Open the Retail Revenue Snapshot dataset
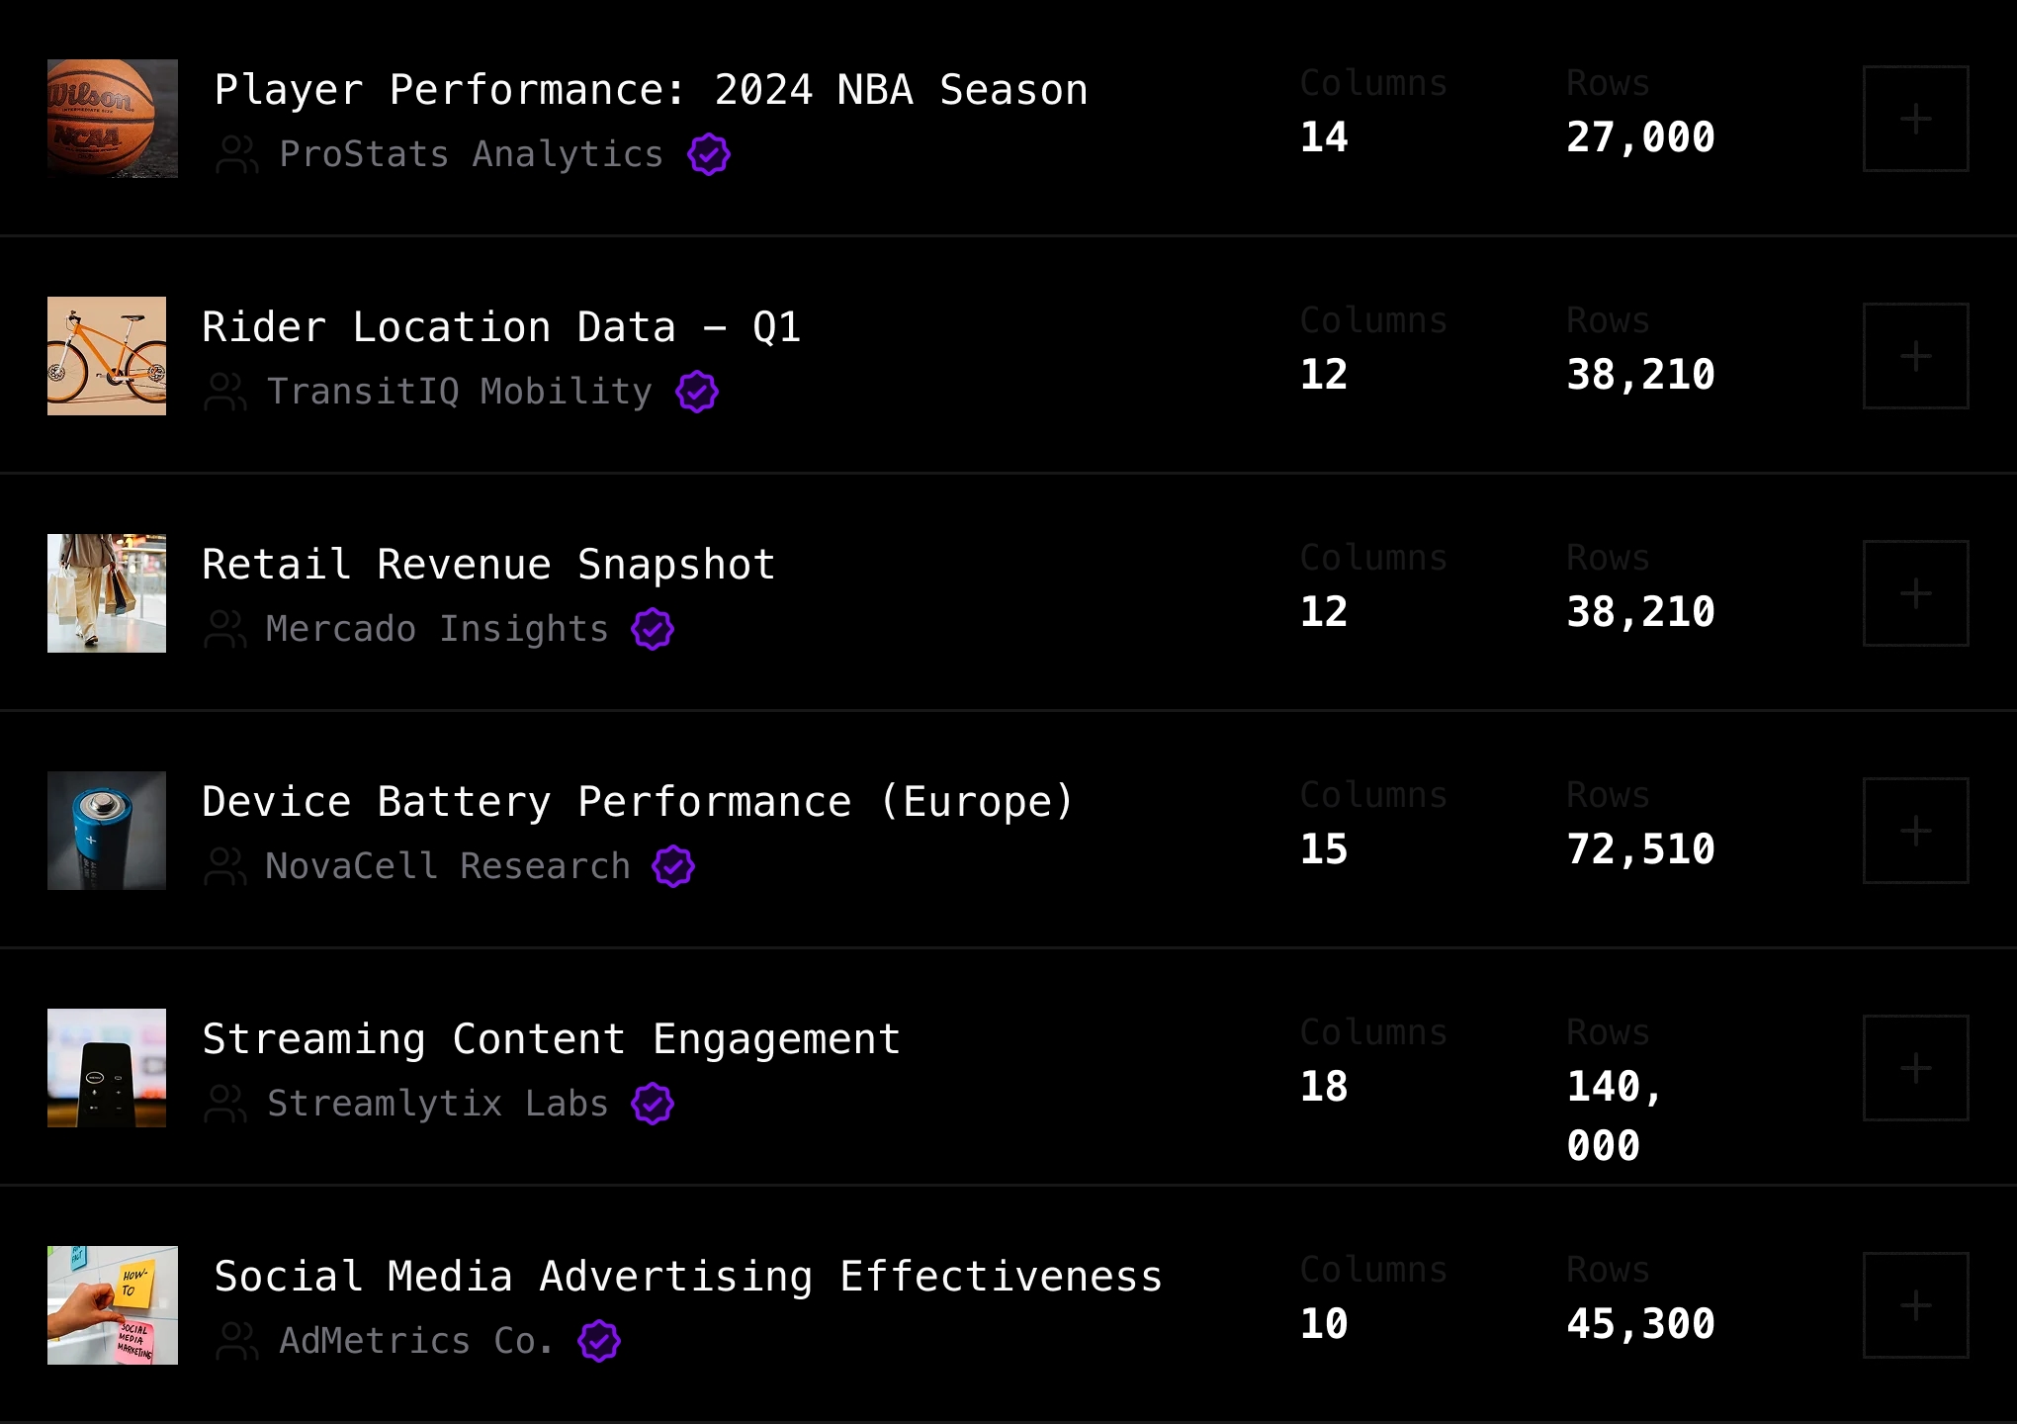This screenshot has height=1424, width=2017. point(488,565)
